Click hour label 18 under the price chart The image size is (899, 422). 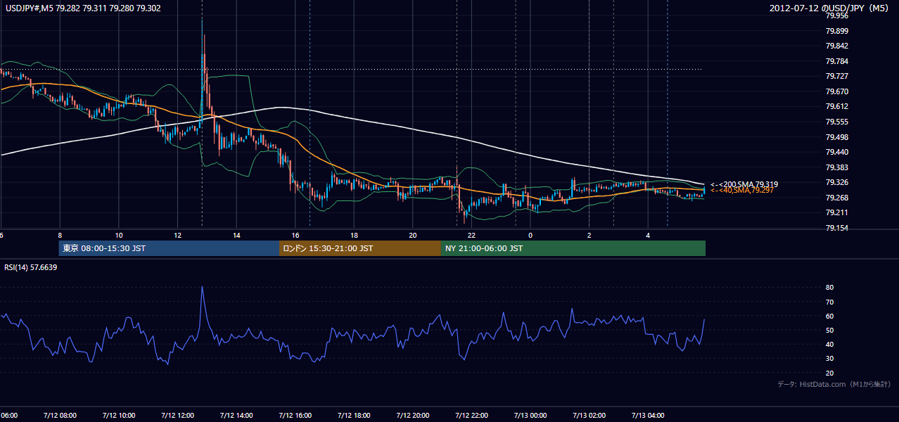pos(354,235)
